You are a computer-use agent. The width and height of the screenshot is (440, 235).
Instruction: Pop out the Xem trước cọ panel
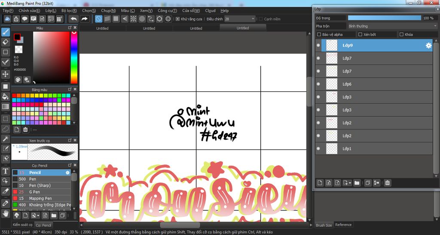click(70, 140)
